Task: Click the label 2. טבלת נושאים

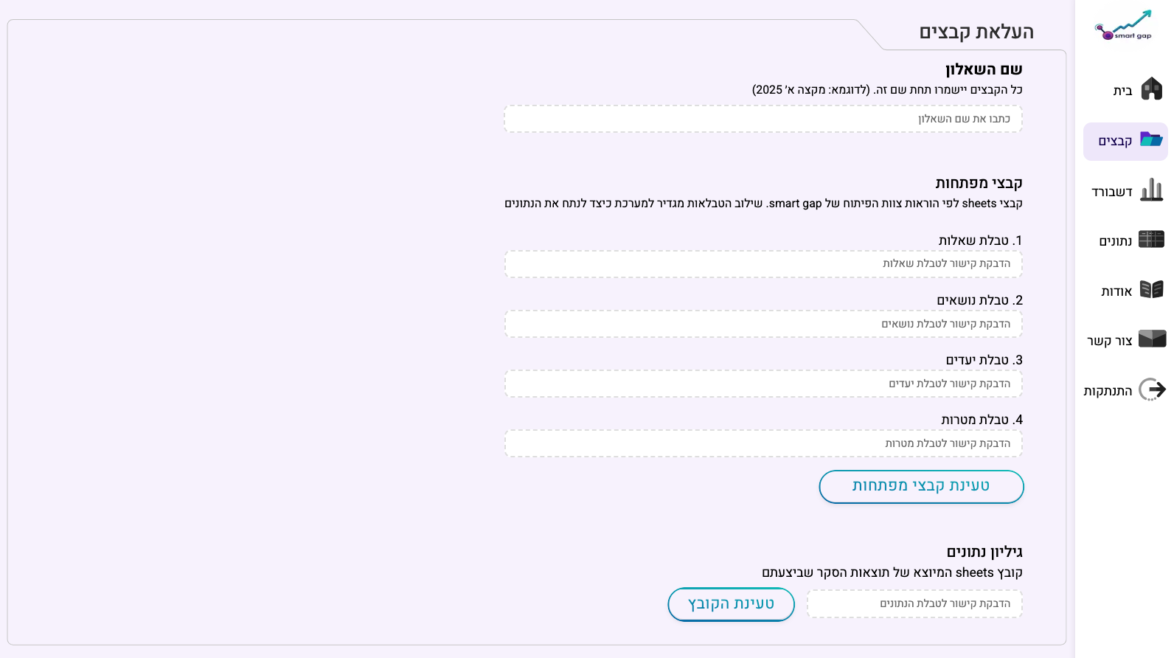Action: (x=979, y=300)
